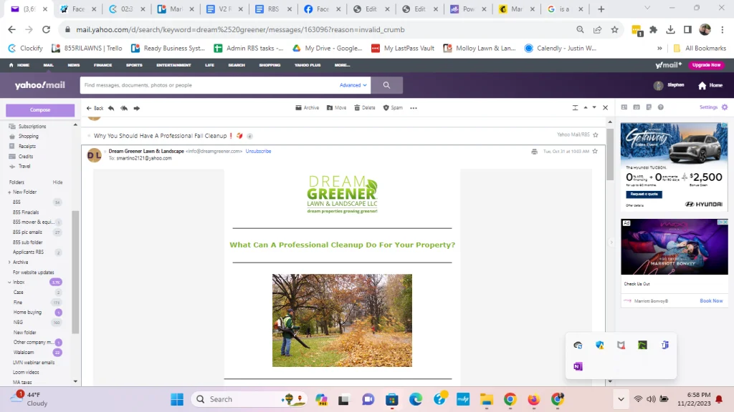Star the message beside the Oct 31 date

point(595,152)
